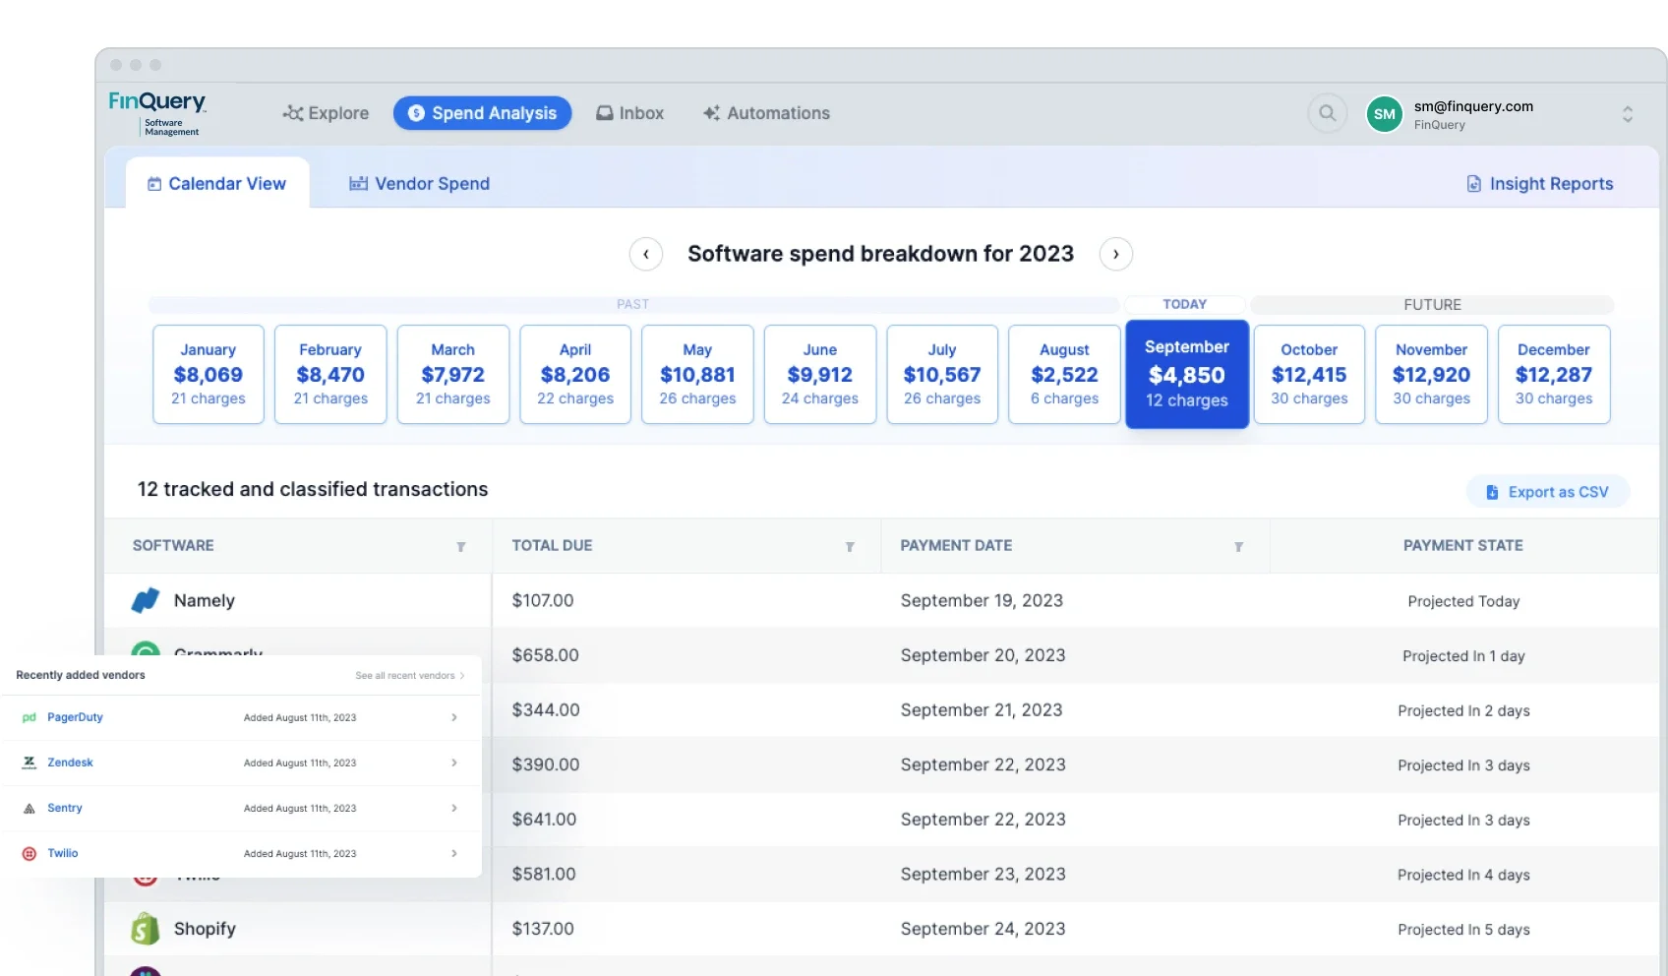Select the August spend card
The height and width of the screenshot is (976, 1668).
pos(1064,374)
